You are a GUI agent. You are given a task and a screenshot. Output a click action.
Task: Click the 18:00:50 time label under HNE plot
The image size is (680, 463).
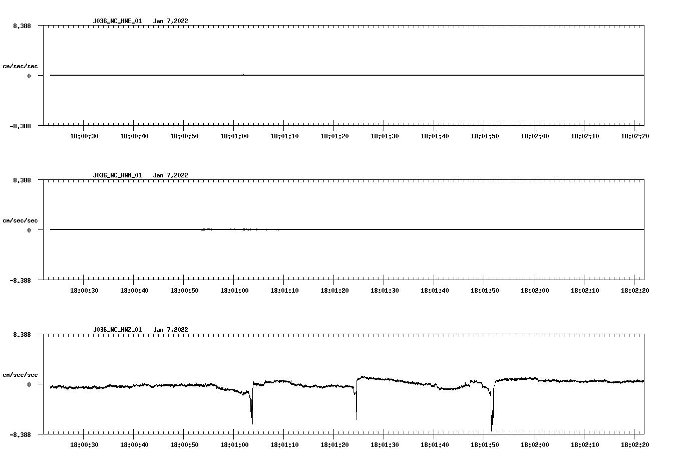tap(184, 136)
